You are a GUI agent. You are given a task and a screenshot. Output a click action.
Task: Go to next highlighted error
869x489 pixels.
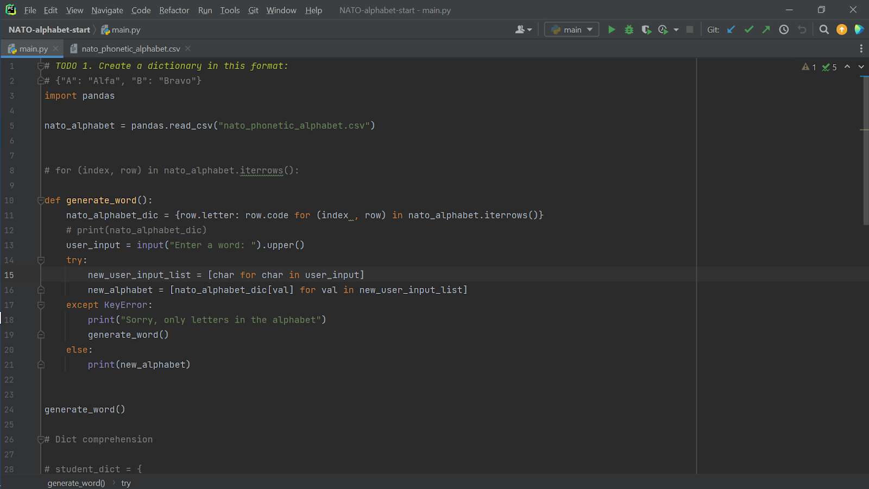pos(861,67)
